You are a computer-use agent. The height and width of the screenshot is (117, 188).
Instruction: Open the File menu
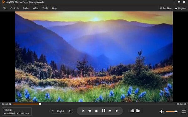(4, 8)
